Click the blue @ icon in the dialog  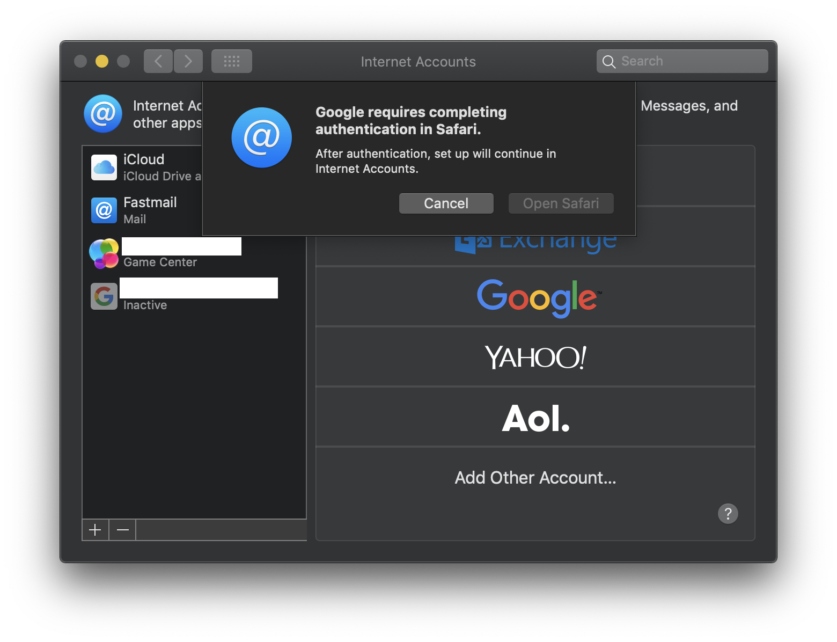[262, 137]
